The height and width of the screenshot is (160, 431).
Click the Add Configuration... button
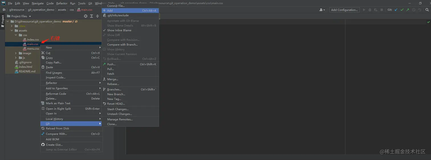344,10
